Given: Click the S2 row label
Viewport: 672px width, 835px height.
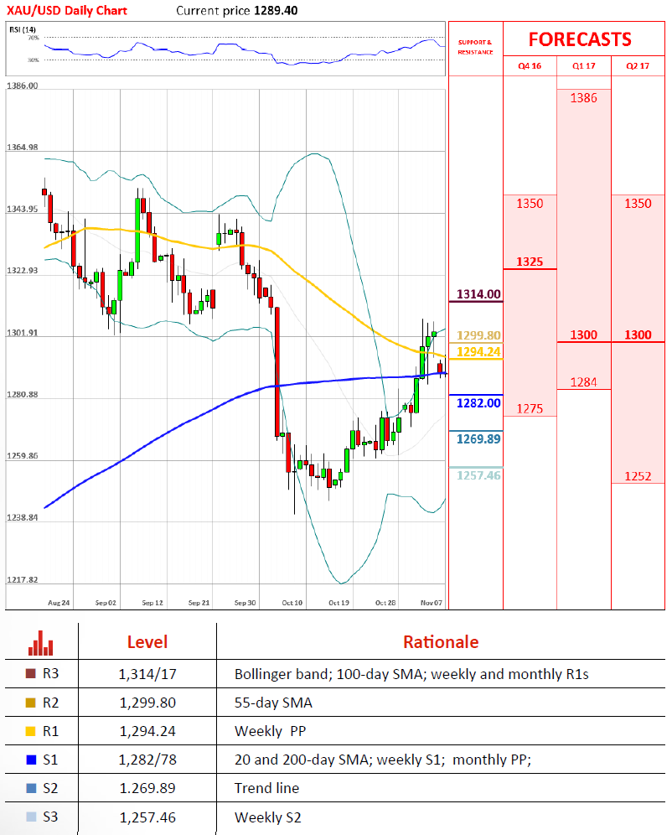Looking at the screenshot, I should point(50,788).
